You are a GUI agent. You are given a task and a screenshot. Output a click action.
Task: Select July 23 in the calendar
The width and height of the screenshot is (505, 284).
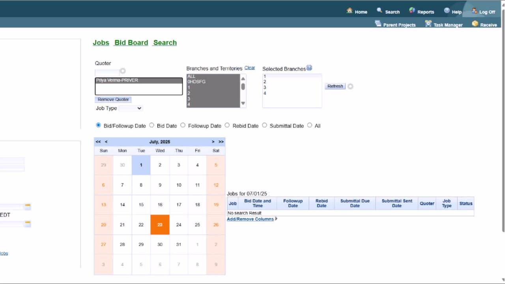(x=160, y=225)
